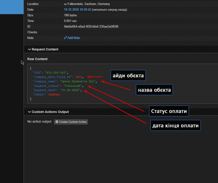Click the payment_data value "31-10-2026"
This screenshot has height=183, width=218.
point(70,90)
